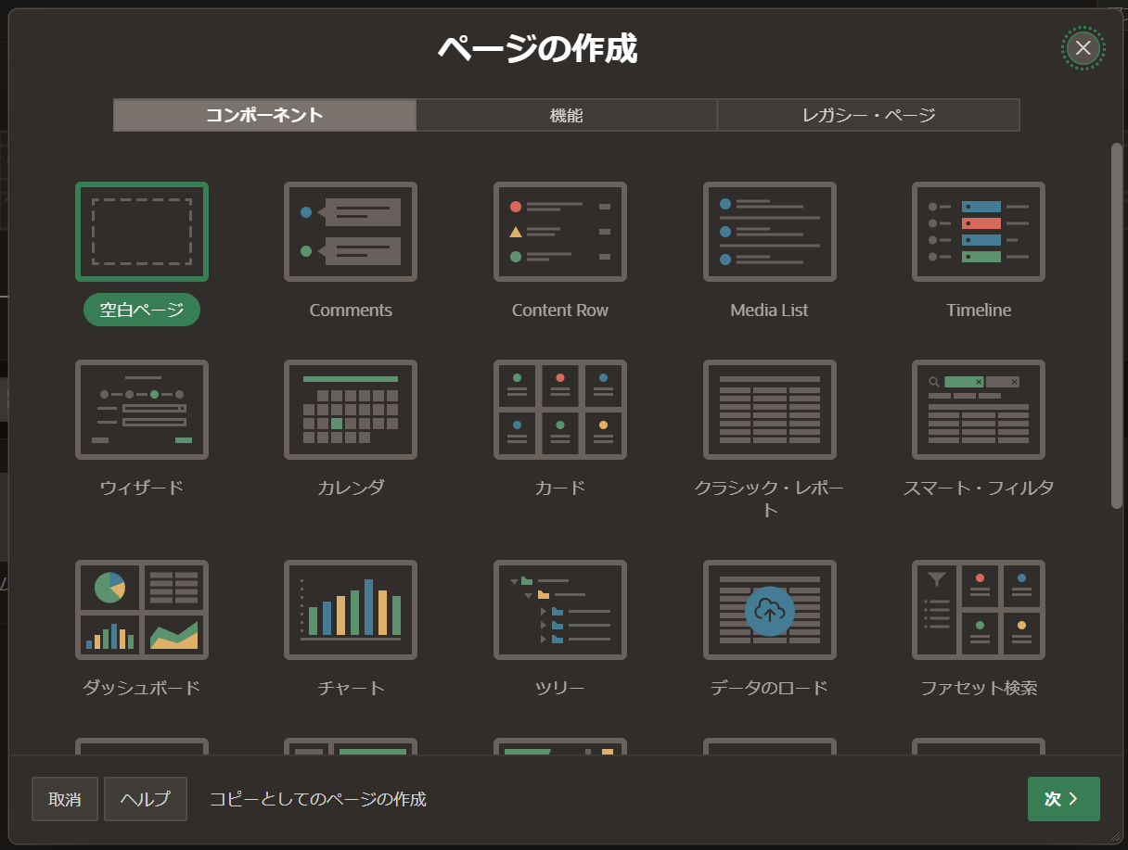Click the ツリー label text

point(560,688)
